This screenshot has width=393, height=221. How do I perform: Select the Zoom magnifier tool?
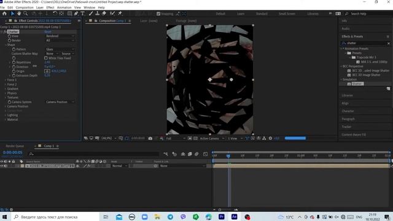(x=25, y=14)
